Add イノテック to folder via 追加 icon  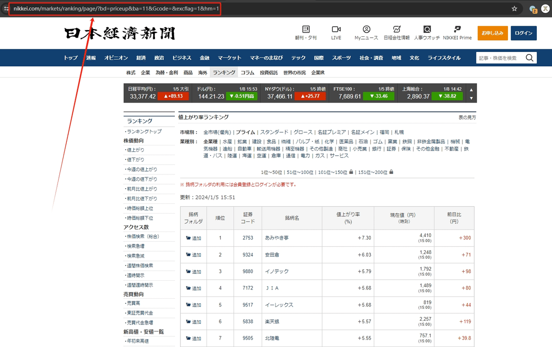(x=193, y=272)
